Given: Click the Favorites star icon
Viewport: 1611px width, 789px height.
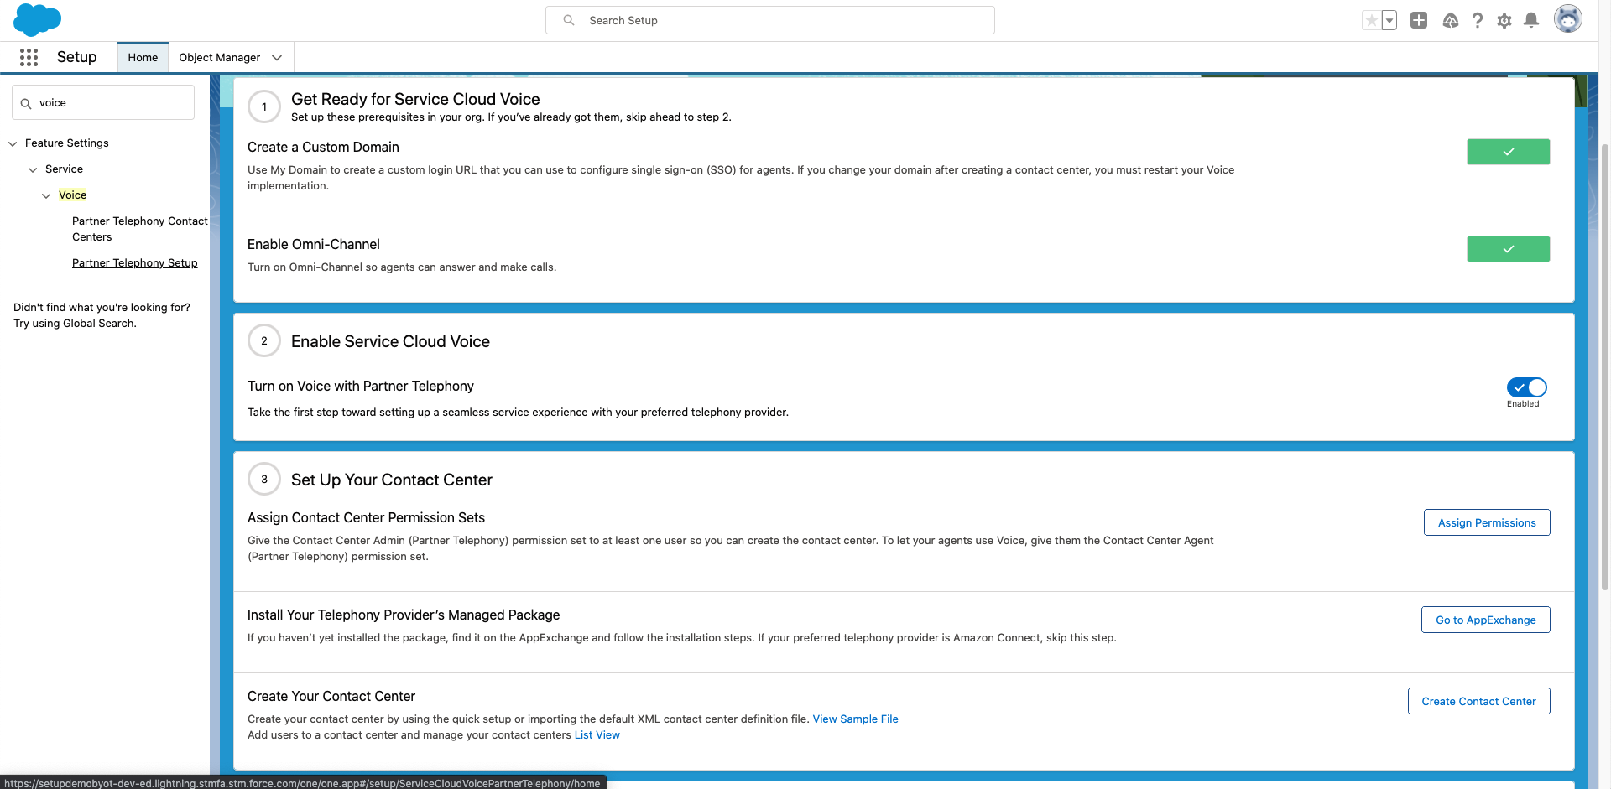Looking at the screenshot, I should click(1371, 20).
